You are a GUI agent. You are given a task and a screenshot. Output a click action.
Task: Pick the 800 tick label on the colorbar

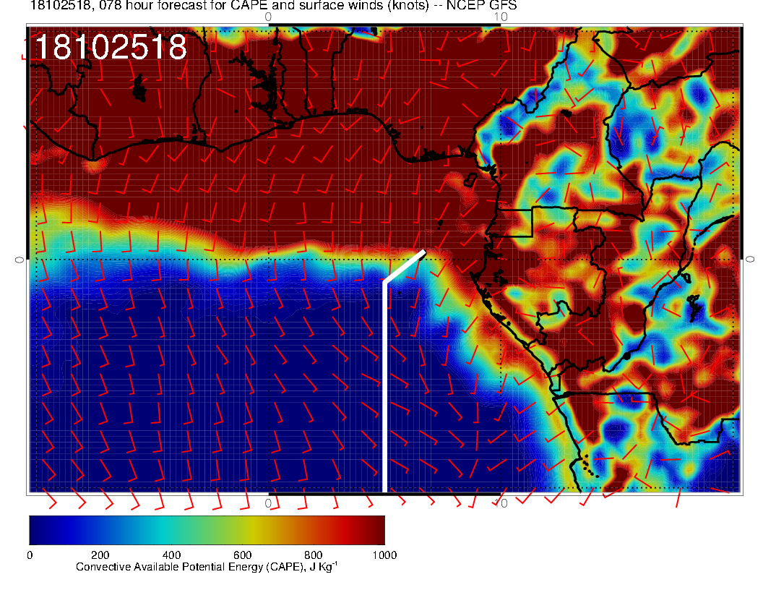click(313, 555)
